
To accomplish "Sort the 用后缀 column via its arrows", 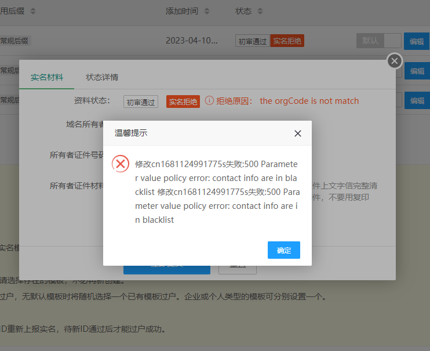I will (32, 12).
